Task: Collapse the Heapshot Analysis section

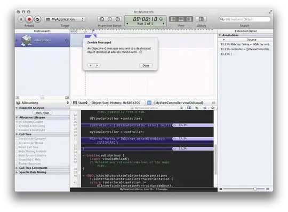Action: [17, 108]
